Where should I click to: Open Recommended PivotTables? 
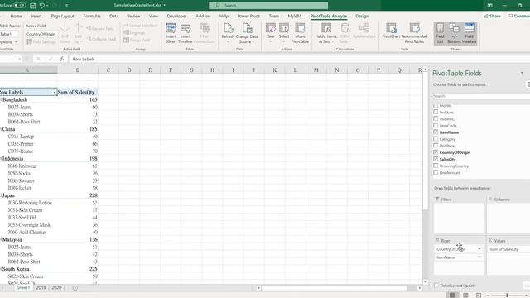[414, 33]
